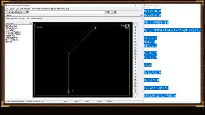The width and height of the screenshot is (205, 115).
Task: Click the Raise Hidden windows icon
Action: point(108,12)
